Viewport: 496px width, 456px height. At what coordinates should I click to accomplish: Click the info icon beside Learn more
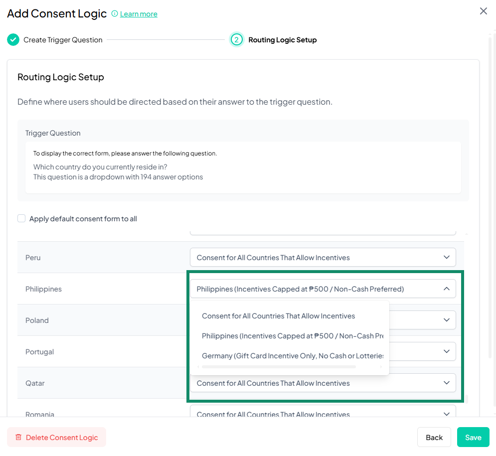(115, 14)
